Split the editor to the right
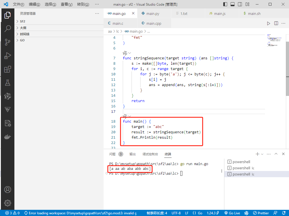 pyautogui.click(x=276, y=23)
